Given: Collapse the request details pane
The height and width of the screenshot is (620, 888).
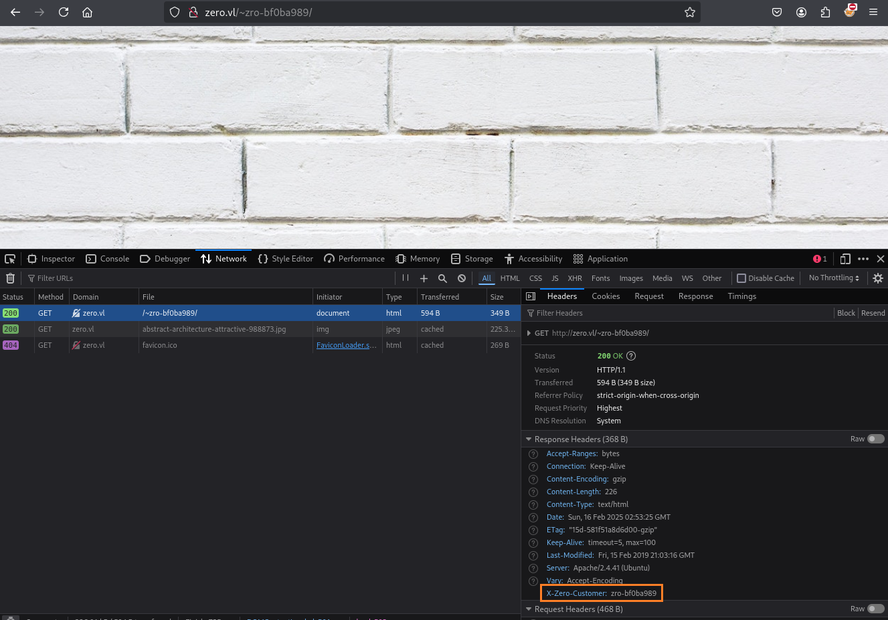Looking at the screenshot, I should click(x=531, y=296).
